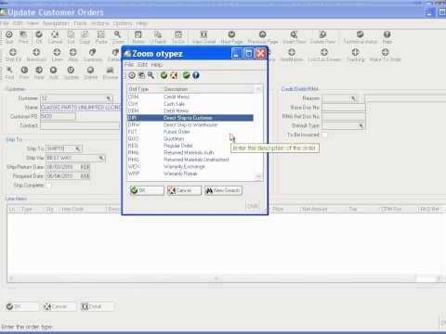
Task: Select the Cash Sale order type row
Action: (x=190, y=104)
